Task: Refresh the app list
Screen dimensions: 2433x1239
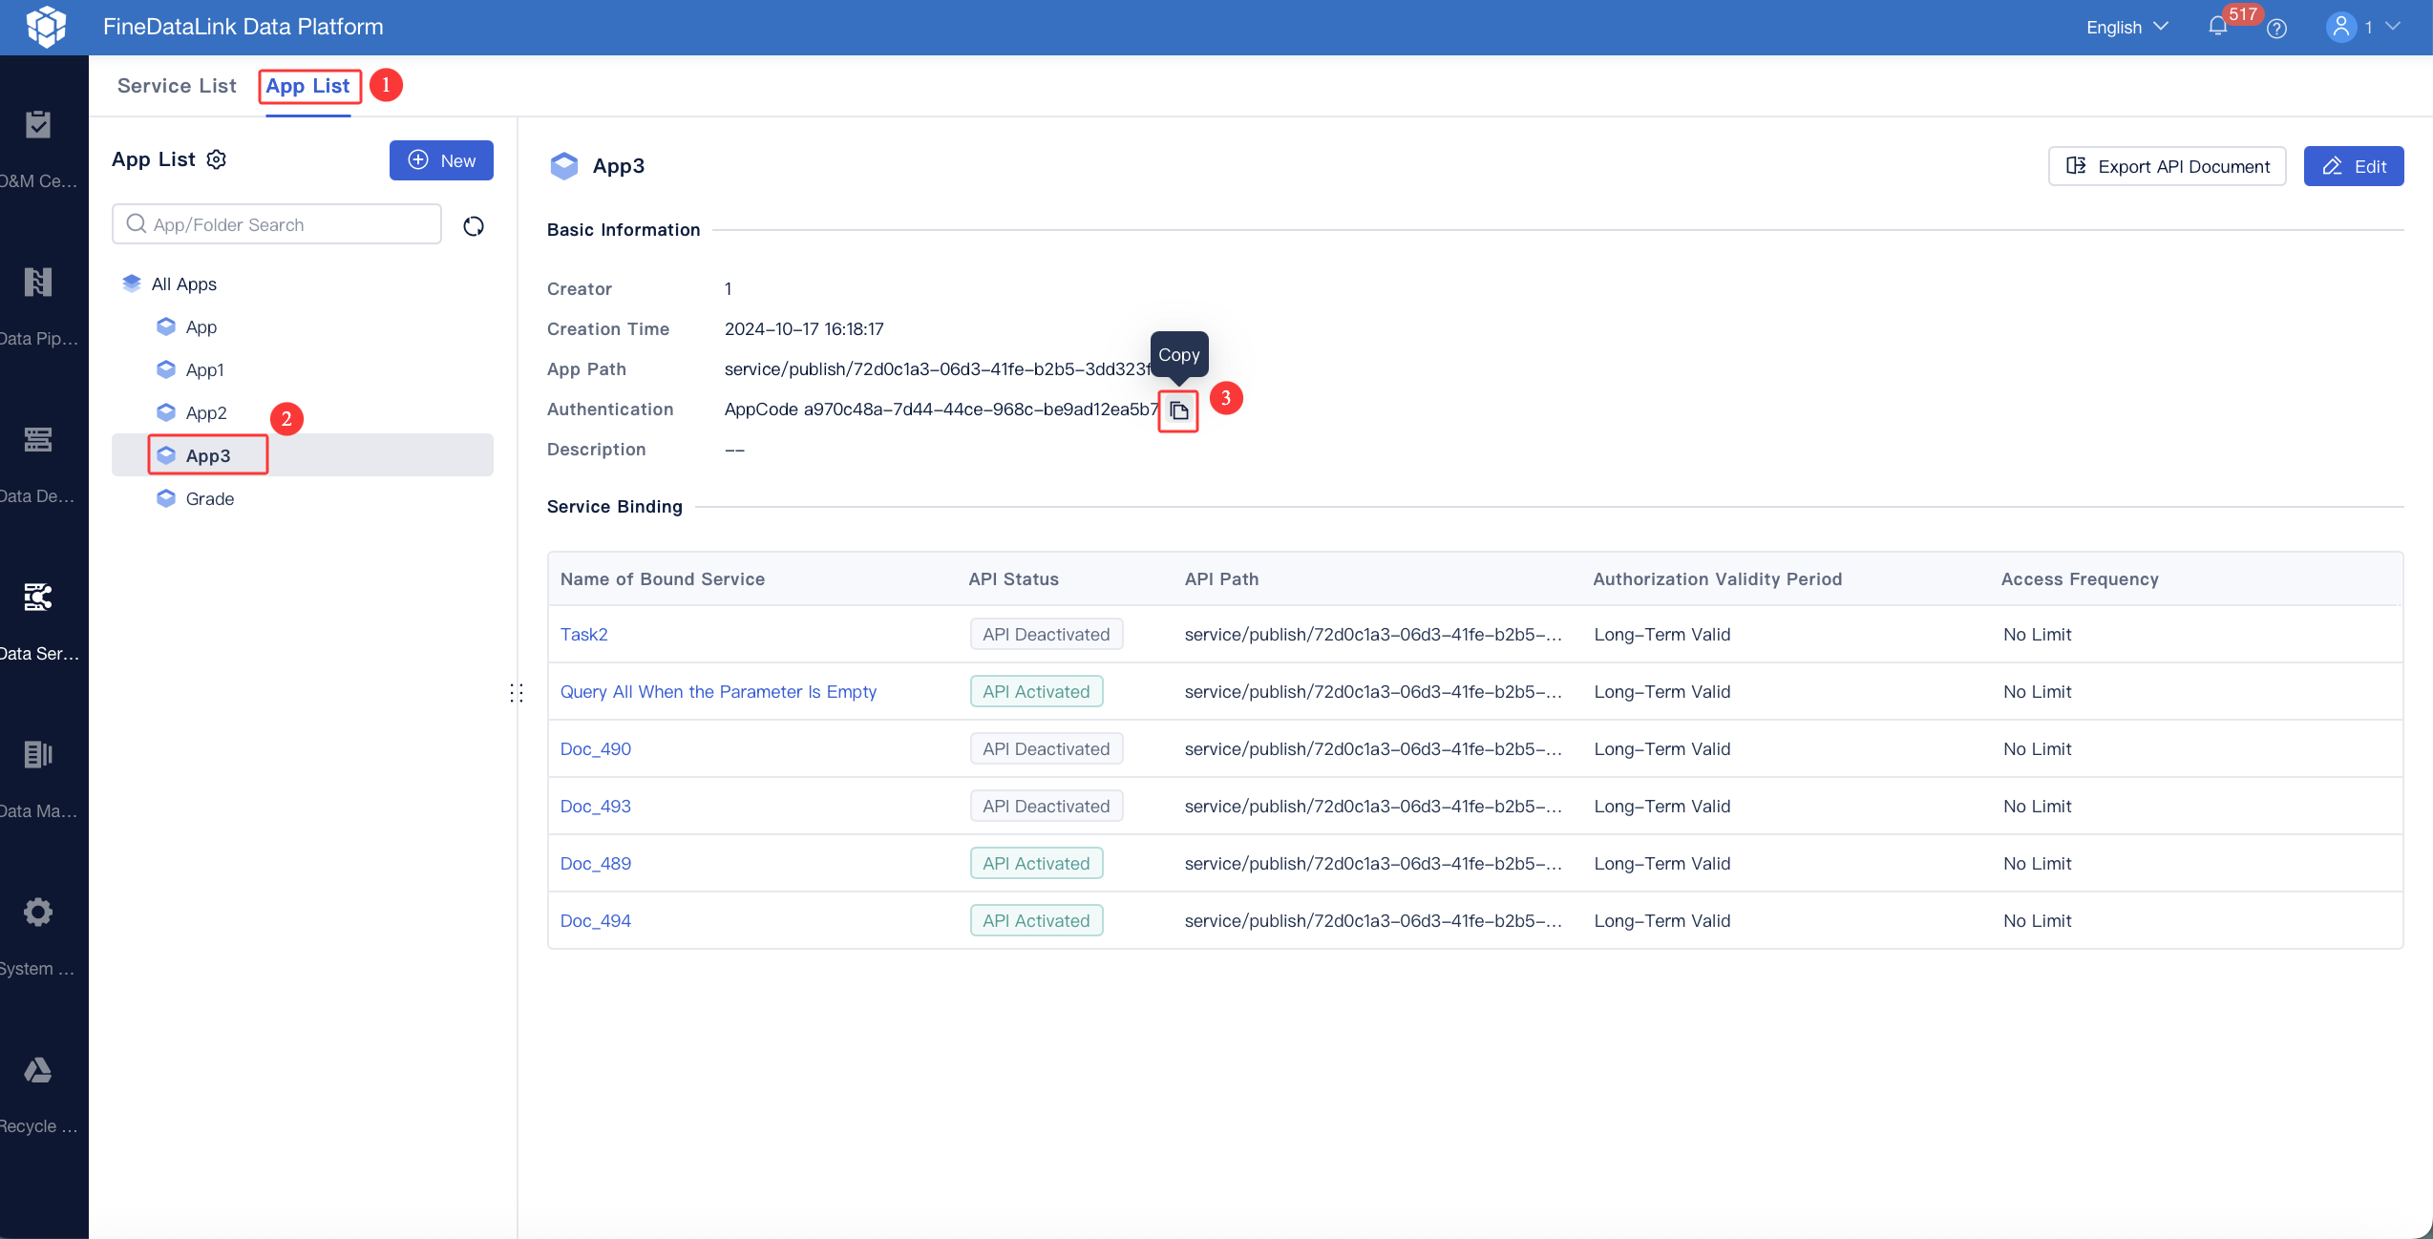Action: [474, 226]
